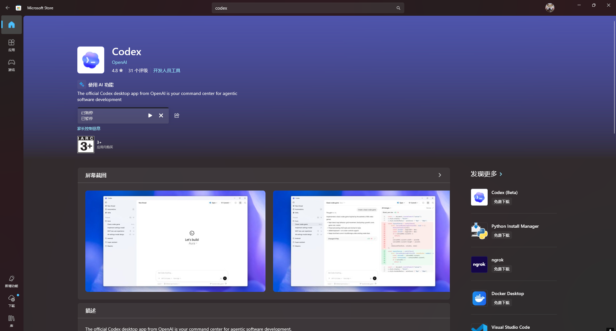Go to the Home sidebar icon
616x331 pixels.
[x=12, y=25]
